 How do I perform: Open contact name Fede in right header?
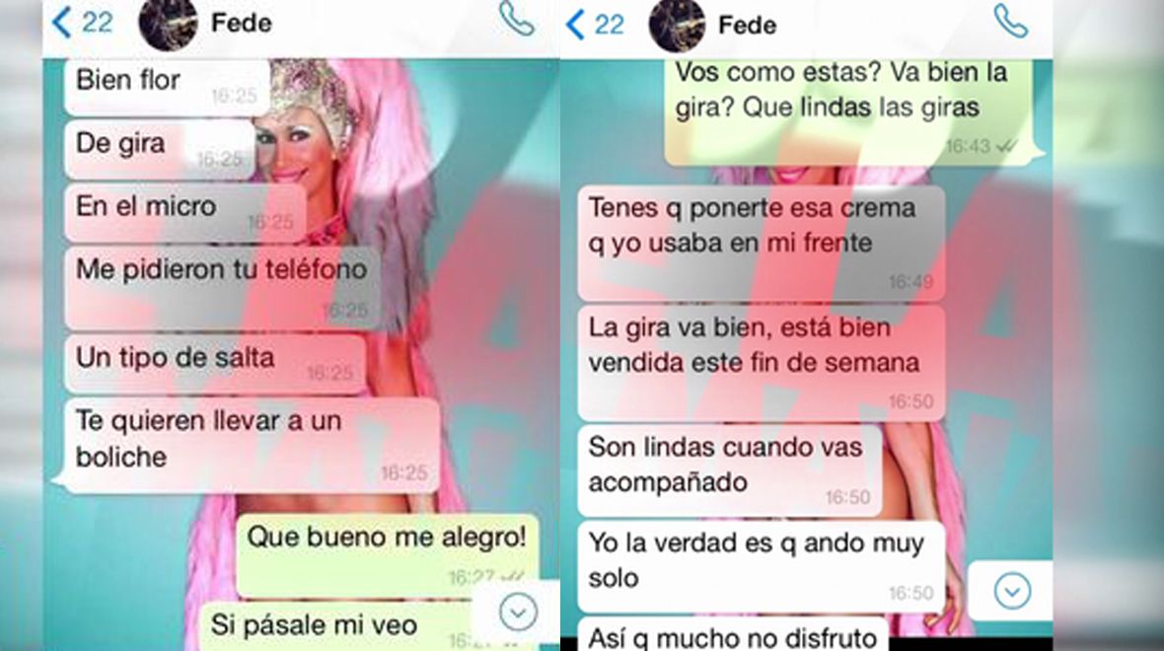(x=748, y=26)
